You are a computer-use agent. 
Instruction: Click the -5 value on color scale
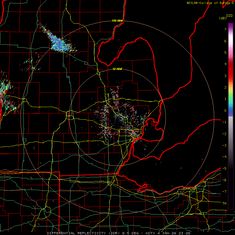pos(224,169)
